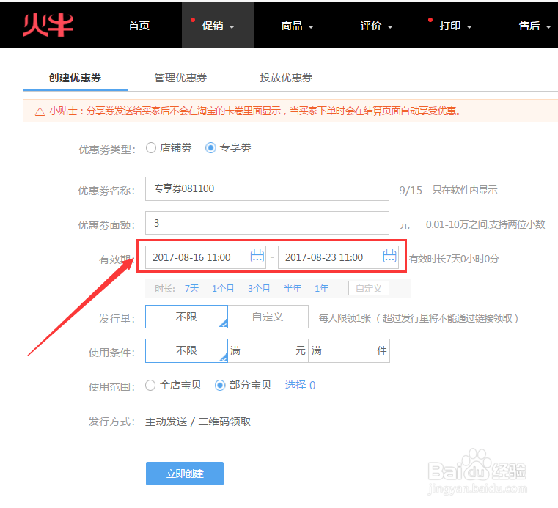Click the 0.01-10万之间,支持两位小数 hint
The width and height of the screenshot is (558, 508).
point(485,224)
